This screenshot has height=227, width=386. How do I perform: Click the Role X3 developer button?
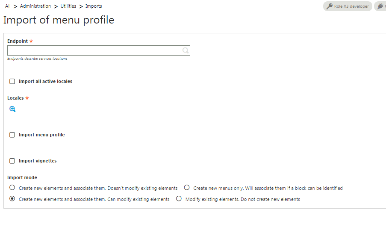pos(348,6)
